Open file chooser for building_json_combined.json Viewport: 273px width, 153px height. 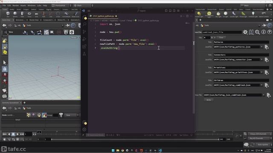[x=269, y=95]
